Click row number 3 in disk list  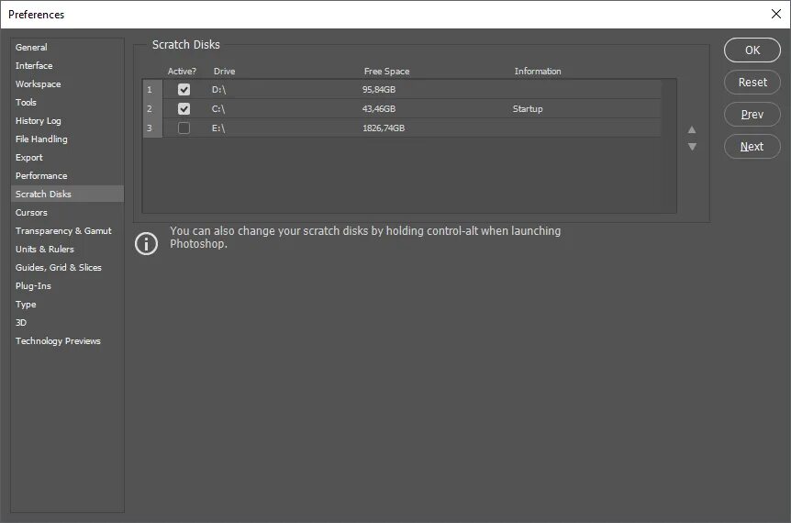click(150, 128)
